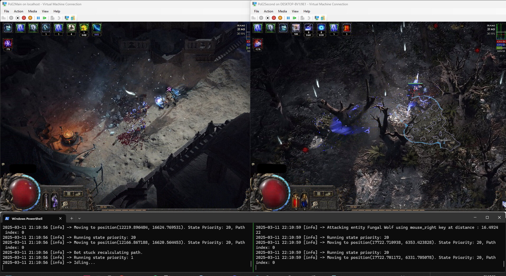Click the 'Idling...' log line in left pane
The image size is (506, 276).
coord(49,263)
